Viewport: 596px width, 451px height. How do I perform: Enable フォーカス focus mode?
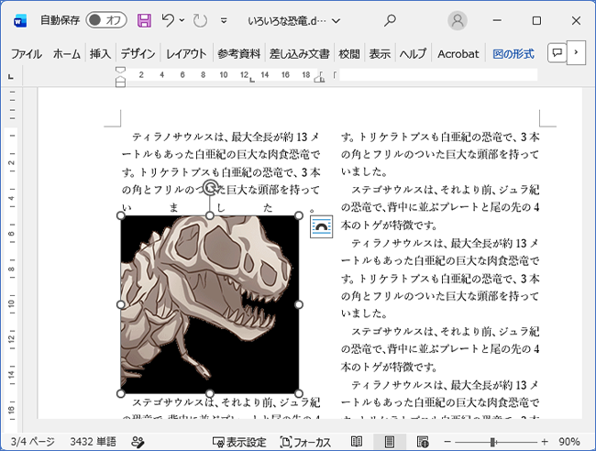305,442
